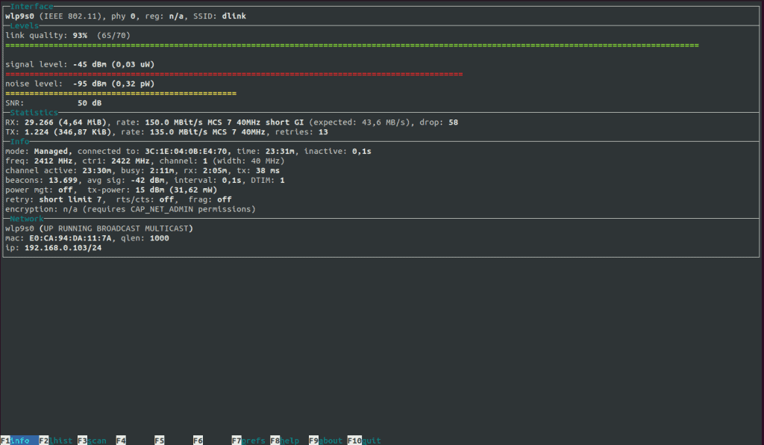Click the yellow noise level bar

point(121,93)
